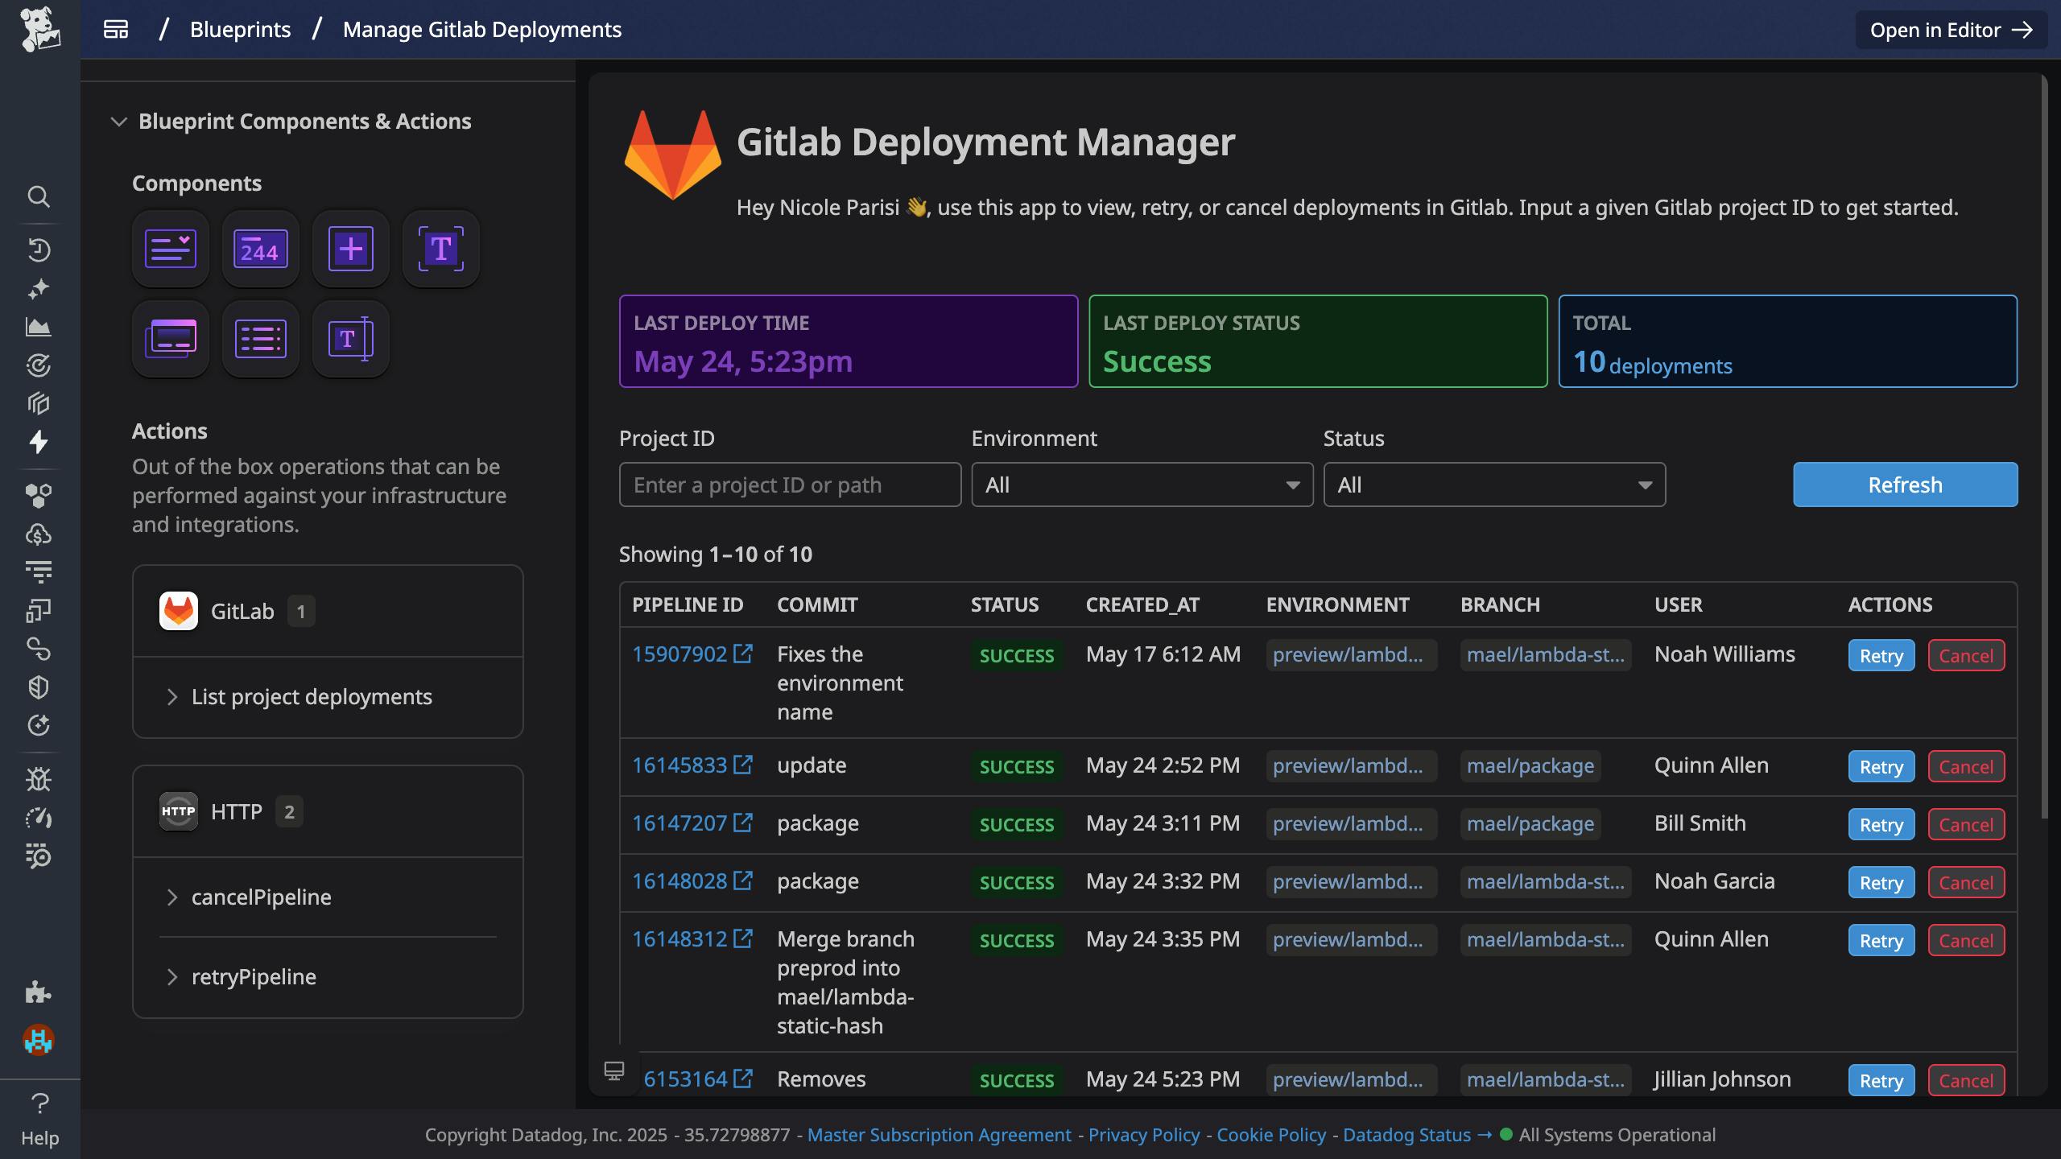Select the search icon in the left rail
This screenshot has width=2061, height=1159.
(x=39, y=197)
